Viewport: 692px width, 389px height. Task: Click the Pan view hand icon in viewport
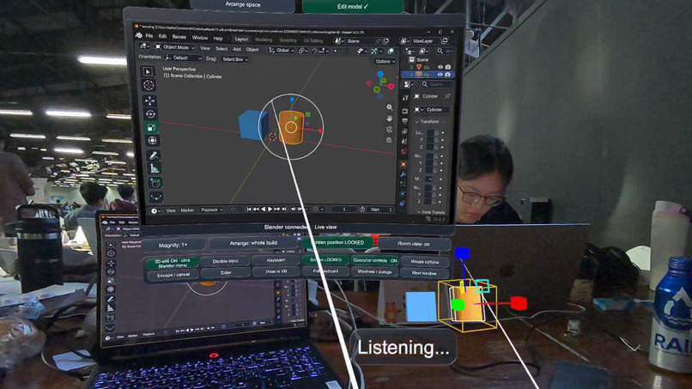(x=389, y=119)
